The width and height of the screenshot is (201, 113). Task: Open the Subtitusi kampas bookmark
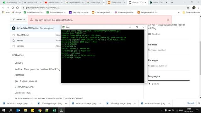click(56, 12)
